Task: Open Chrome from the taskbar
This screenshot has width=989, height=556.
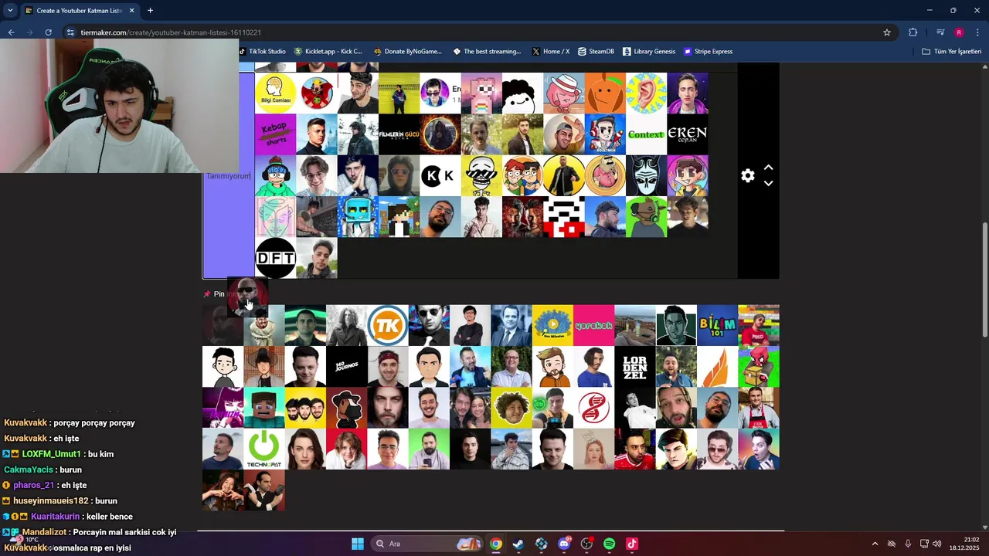Action: coord(496,544)
